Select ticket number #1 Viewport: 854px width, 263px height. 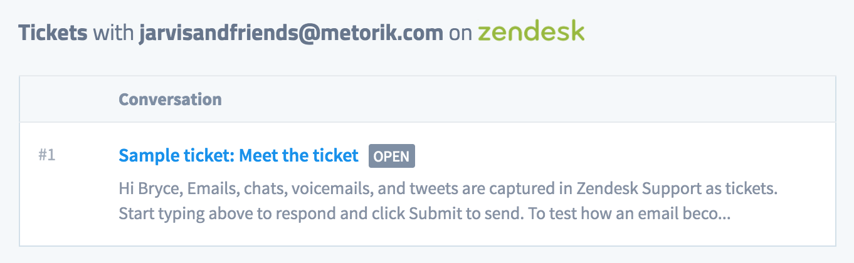(x=47, y=155)
